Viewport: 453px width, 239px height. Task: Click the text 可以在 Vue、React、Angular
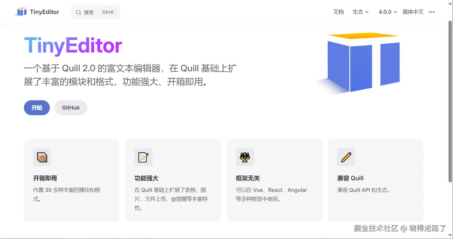tap(271, 190)
